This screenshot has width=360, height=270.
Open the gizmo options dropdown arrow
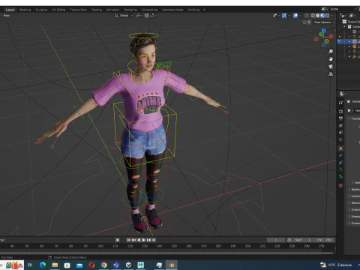coord(289,16)
